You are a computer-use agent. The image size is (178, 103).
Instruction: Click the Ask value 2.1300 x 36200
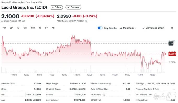pyautogui.click(x=33, y=100)
